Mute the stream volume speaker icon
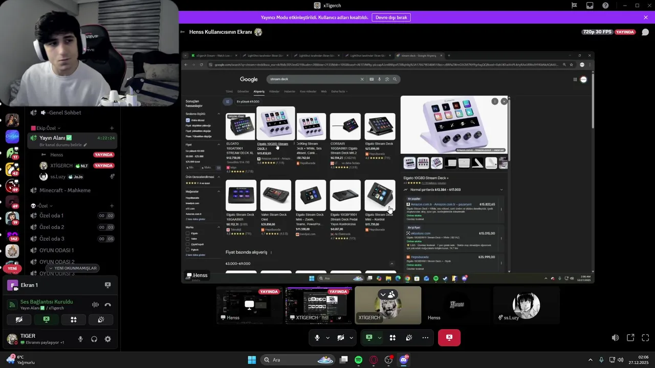 616,338
